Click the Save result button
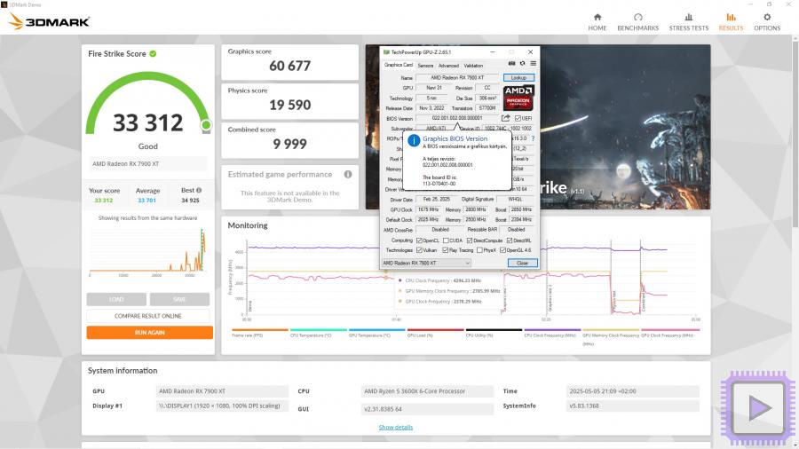799x449 pixels. tap(179, 299)
